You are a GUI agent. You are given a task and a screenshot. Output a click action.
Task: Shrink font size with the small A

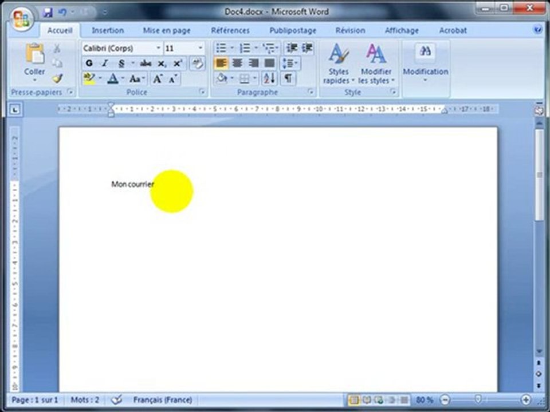173,79
